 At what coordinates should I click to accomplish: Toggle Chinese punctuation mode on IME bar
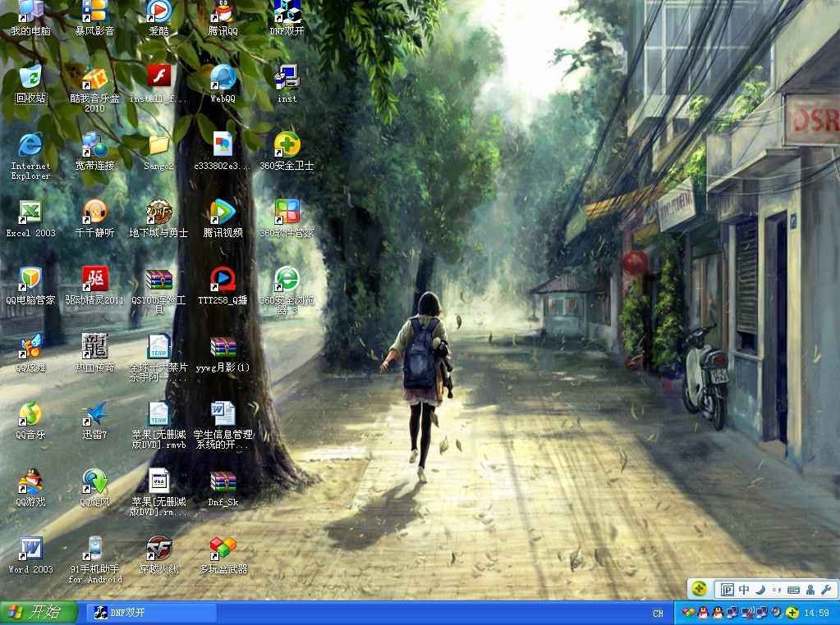(x=777, y=590)
